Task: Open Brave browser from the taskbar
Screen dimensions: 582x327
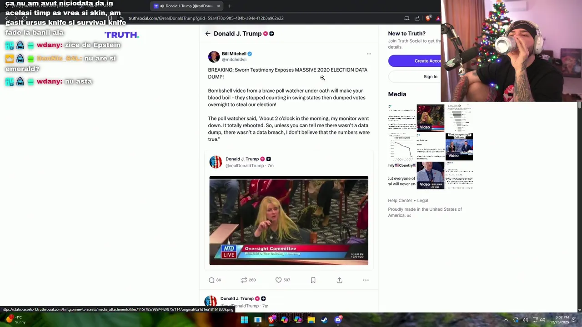Action: 271,320
